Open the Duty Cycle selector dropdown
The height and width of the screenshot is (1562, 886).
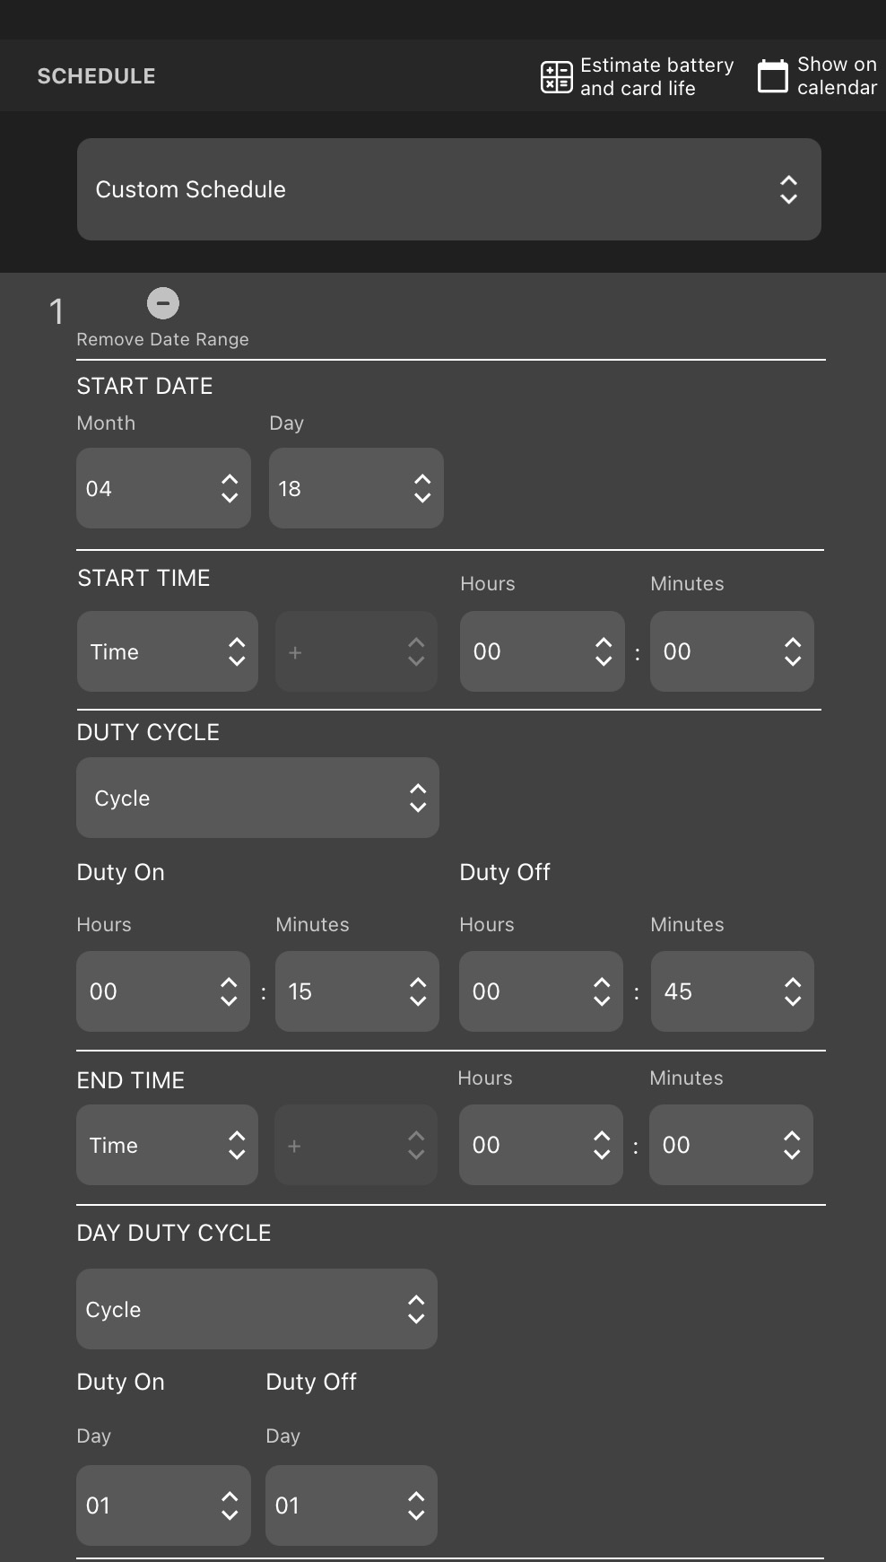pos(257,797)
